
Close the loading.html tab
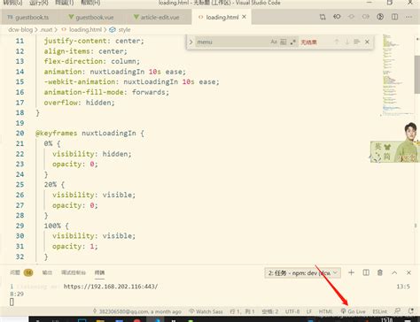click(244, 17)
